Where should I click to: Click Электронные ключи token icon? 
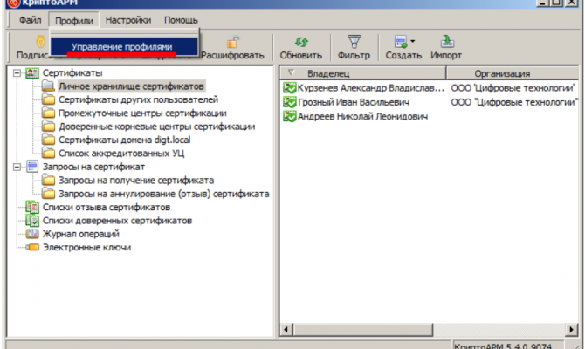32,247
